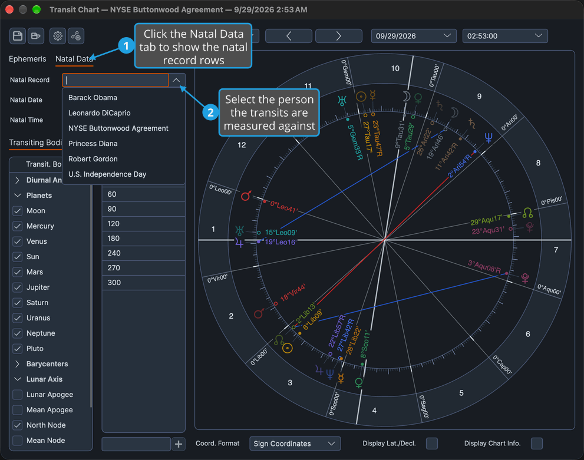Choose U.S. Independence Day record
Image resolution: width=584 pixels, height=460 pixels.
pos(124,174)
